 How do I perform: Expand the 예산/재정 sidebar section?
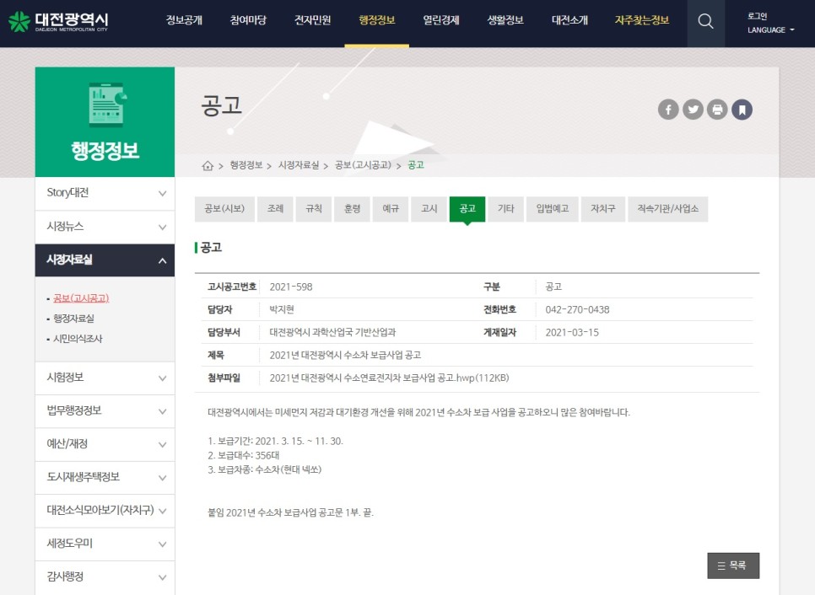tap(105, 444)
